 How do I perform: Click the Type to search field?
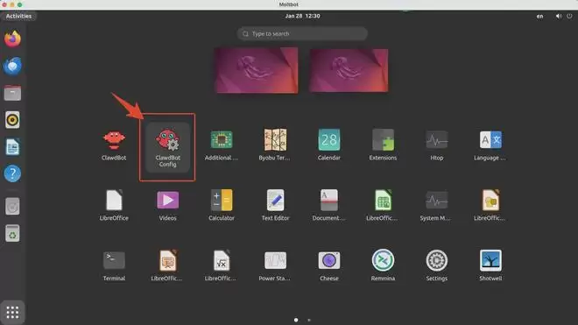click(x=302, y=33)
